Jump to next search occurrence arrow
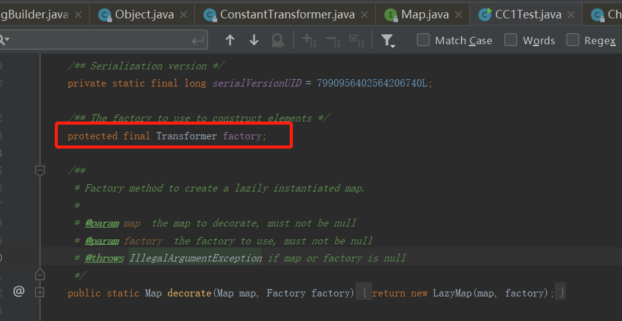Screen dimensions: 622x321 pyautogui.click(x=254, y=41)
